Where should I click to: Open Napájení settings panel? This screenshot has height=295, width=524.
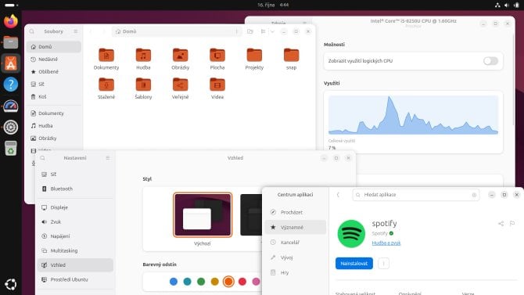pyautogui.click(x=75, y=236)
